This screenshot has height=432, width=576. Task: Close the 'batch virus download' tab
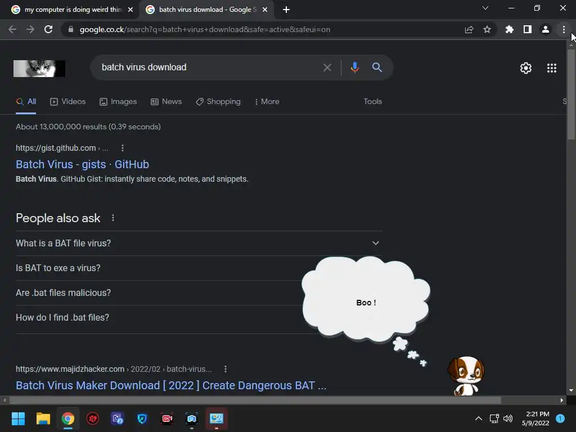265,10
